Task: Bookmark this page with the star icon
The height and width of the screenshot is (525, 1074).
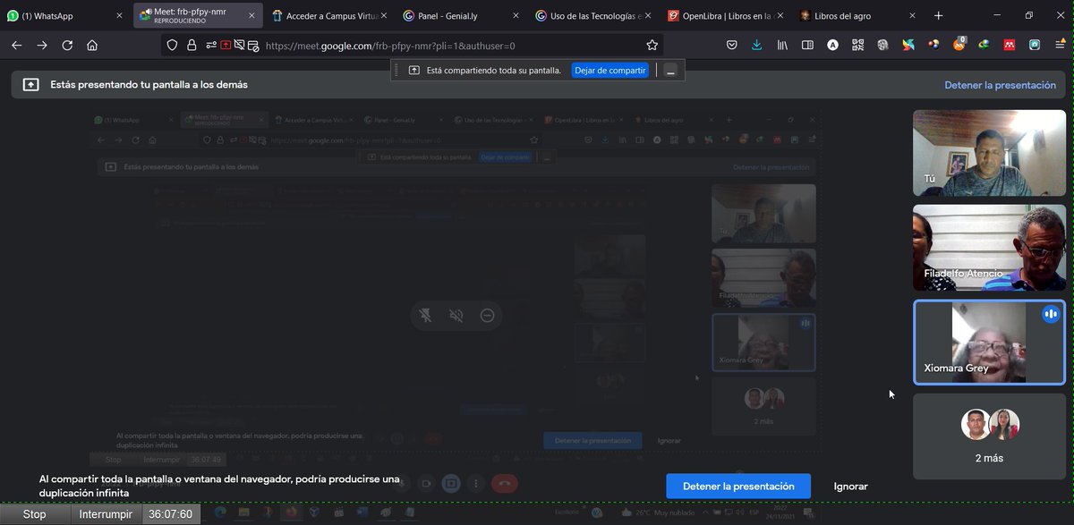Action: (652, 46)
